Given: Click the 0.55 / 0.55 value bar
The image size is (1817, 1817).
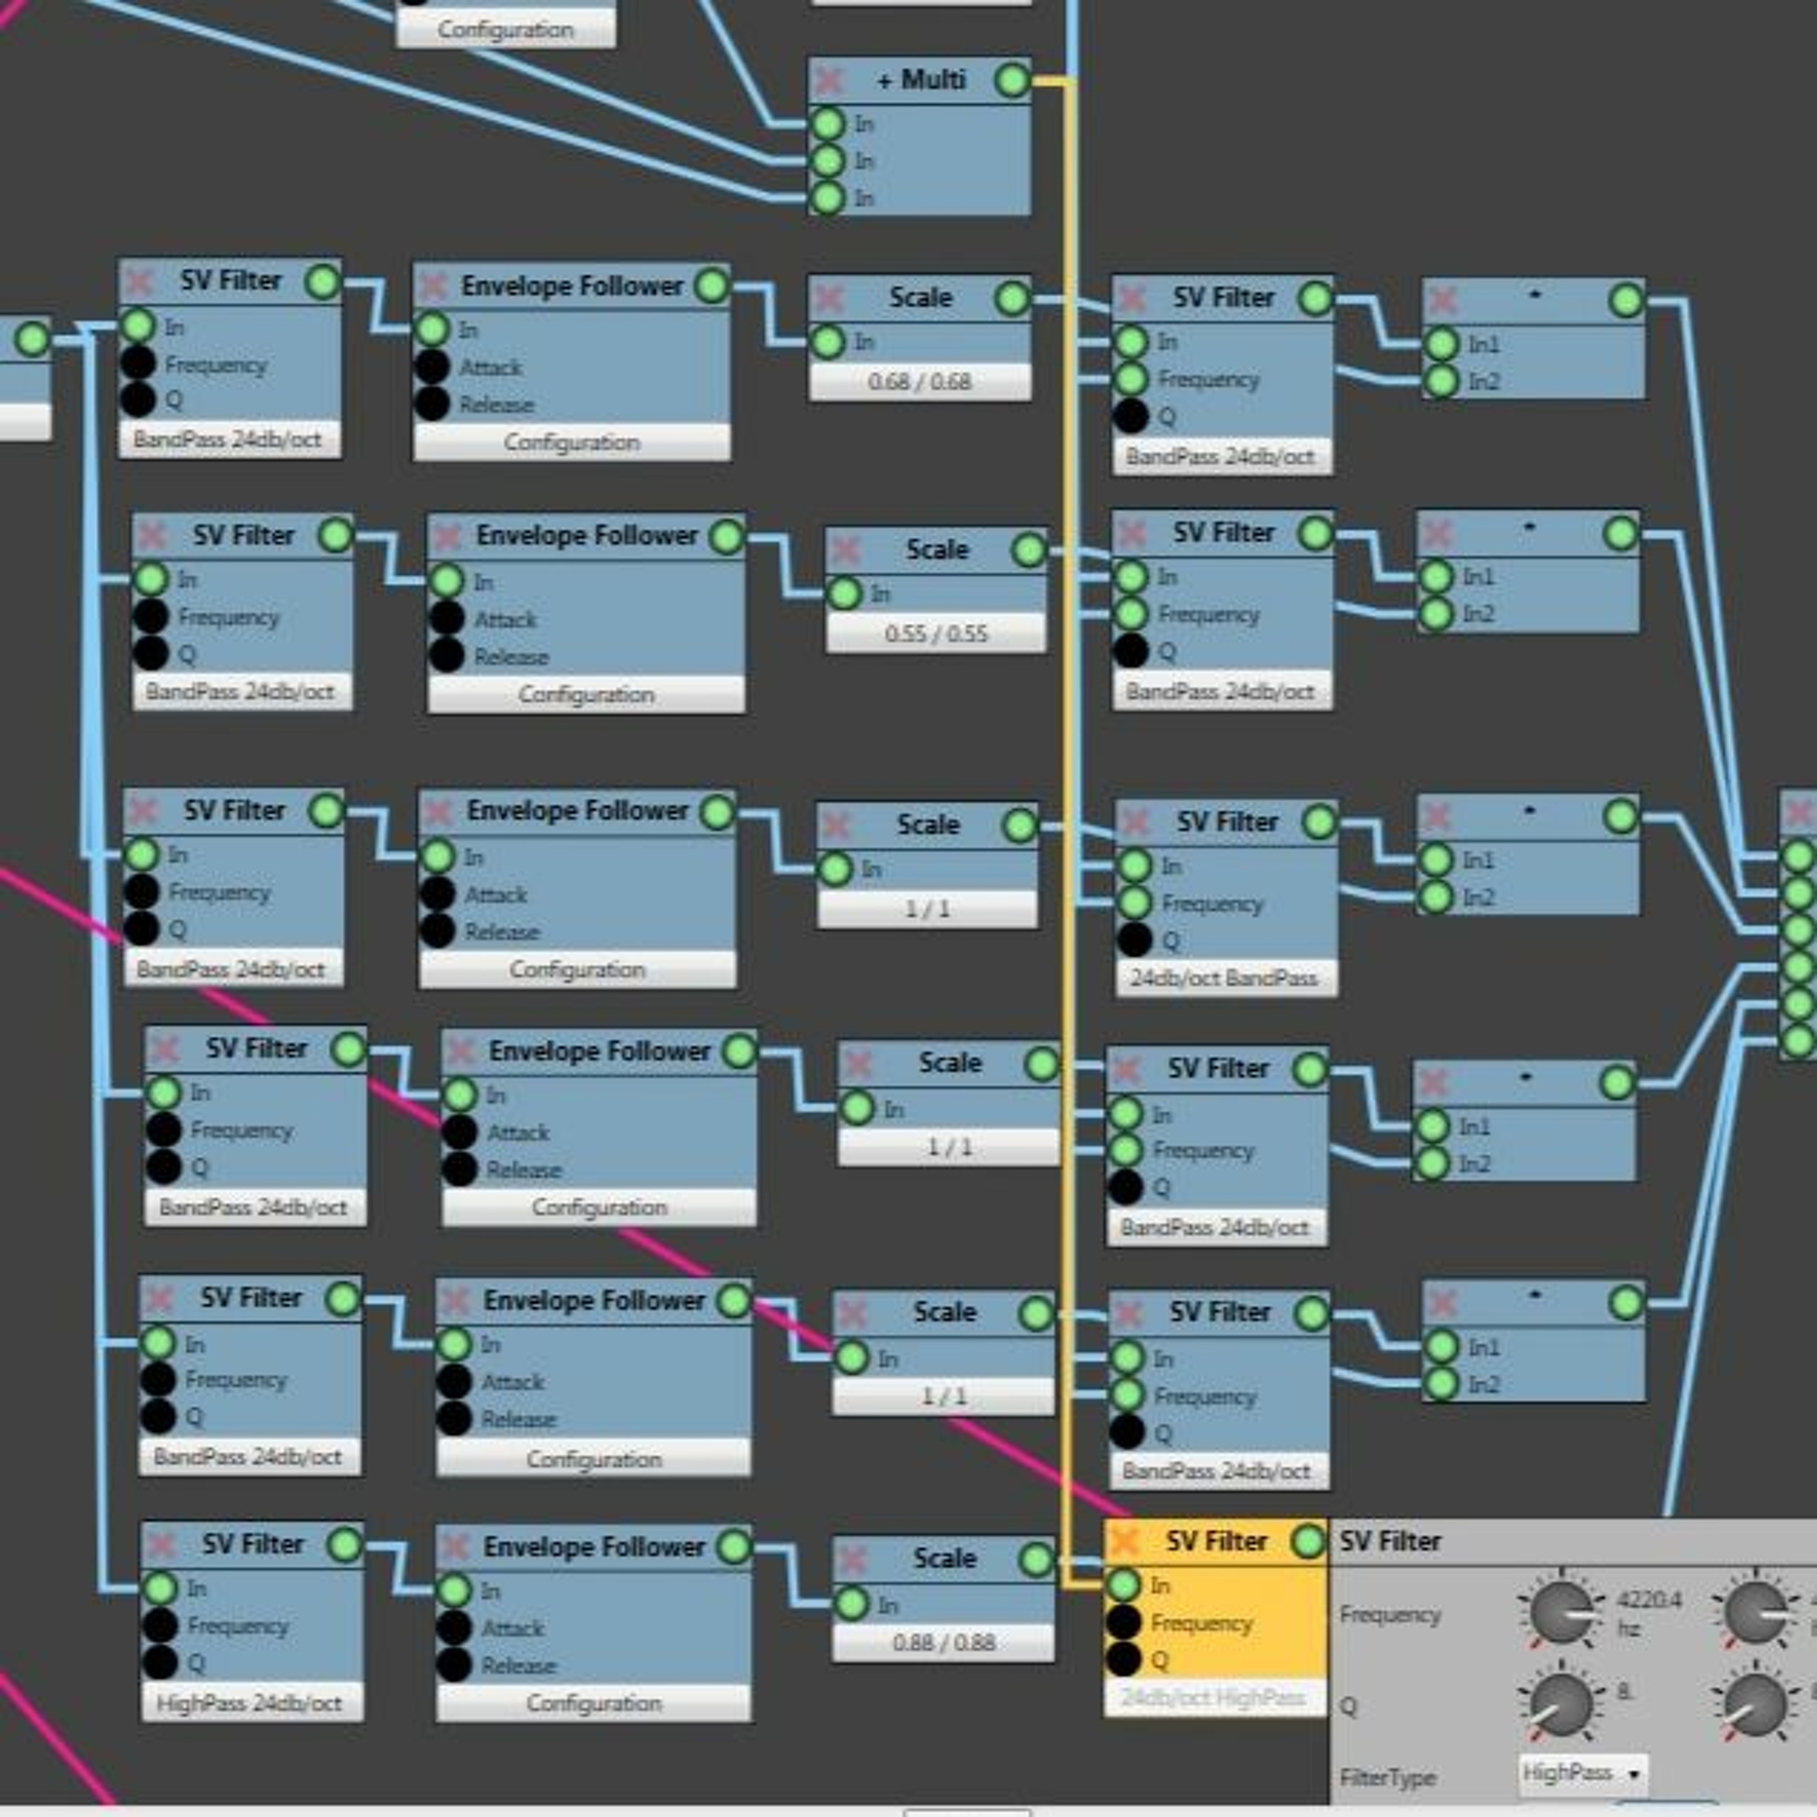Looking at the screenshot, I should (x=936, y=634).
